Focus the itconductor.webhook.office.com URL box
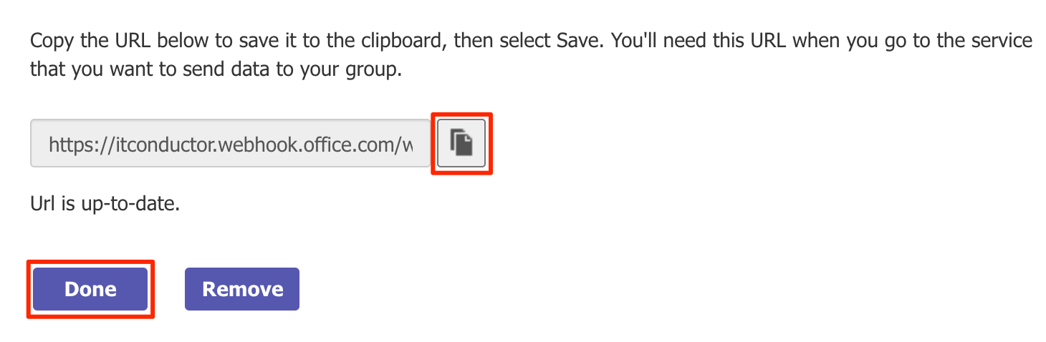Screen dimensions: 1046x342 click(230, 144)
